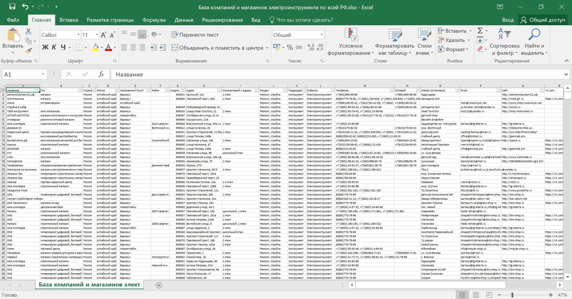Switch to Рецензирование tab
The width and height of the screenshot is (572, 299).
tap(222, 20)
